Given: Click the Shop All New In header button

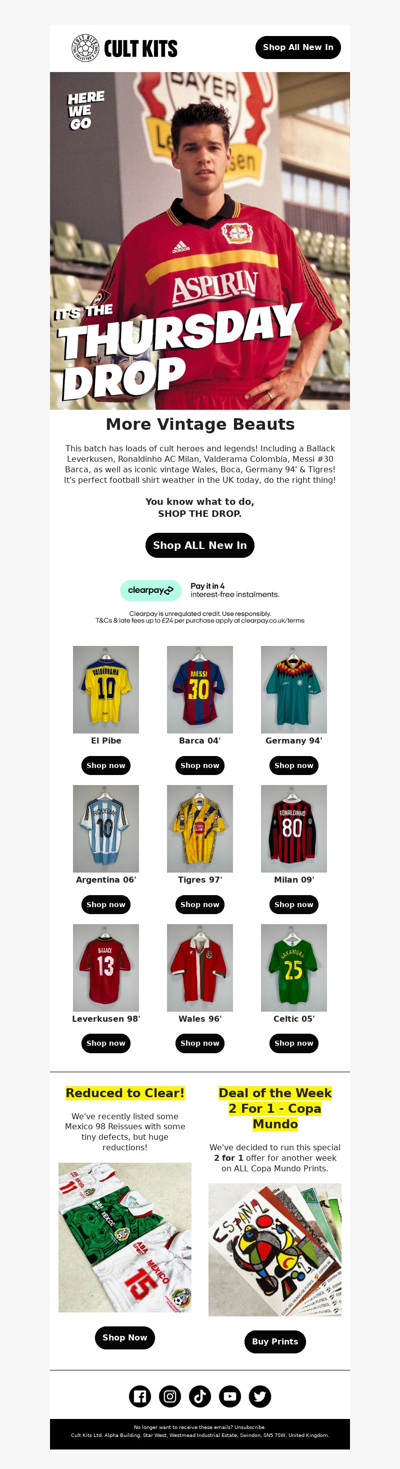Looking at the screenshot, I should tap(298, 48).
